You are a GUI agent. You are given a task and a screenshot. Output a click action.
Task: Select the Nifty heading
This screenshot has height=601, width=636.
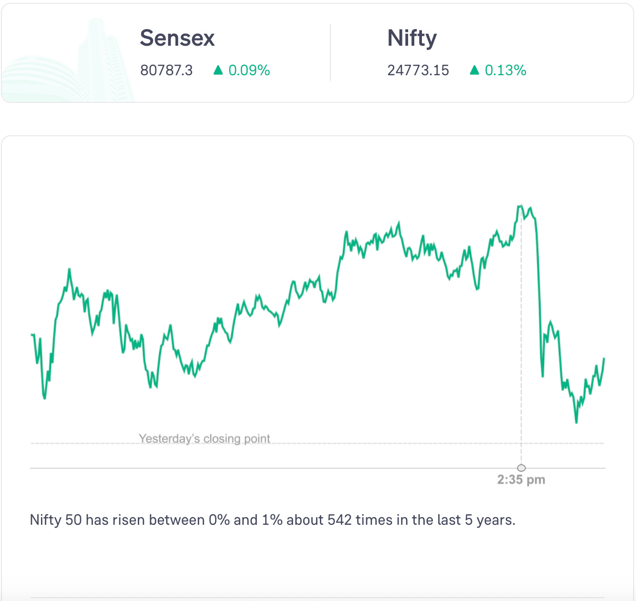tap(412, 38)
